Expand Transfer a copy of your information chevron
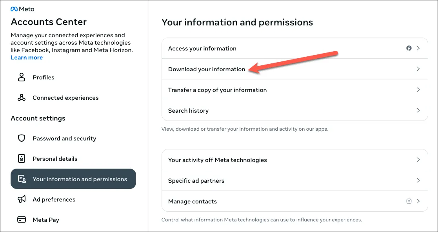The height and width of the screenshot is (232, 438). coord(418,90)
